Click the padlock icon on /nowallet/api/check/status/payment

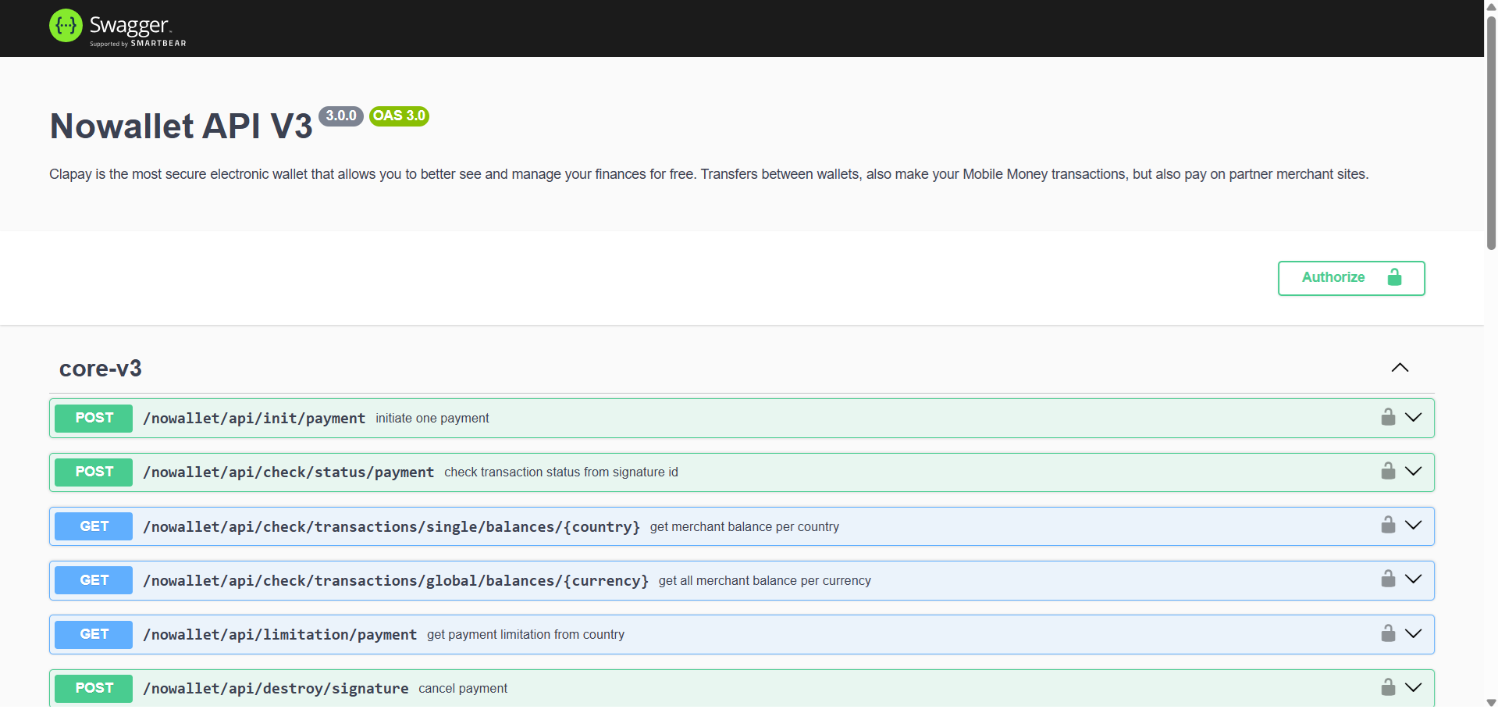1388,470
